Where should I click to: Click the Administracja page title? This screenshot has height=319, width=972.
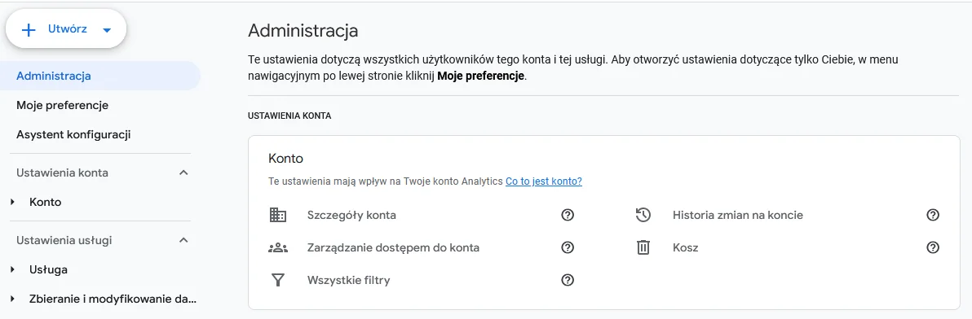(303, 30)
